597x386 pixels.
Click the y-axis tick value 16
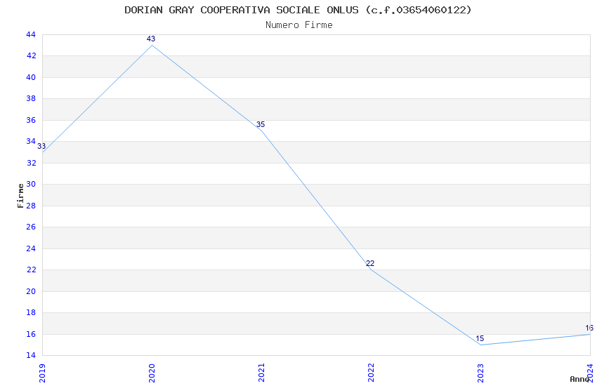point(31,334)
